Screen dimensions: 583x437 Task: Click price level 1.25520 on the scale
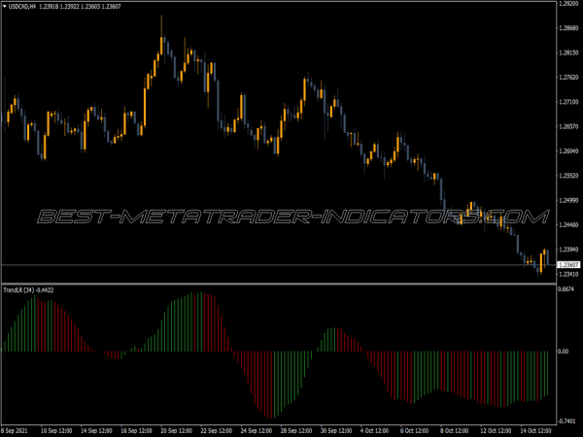568,176
